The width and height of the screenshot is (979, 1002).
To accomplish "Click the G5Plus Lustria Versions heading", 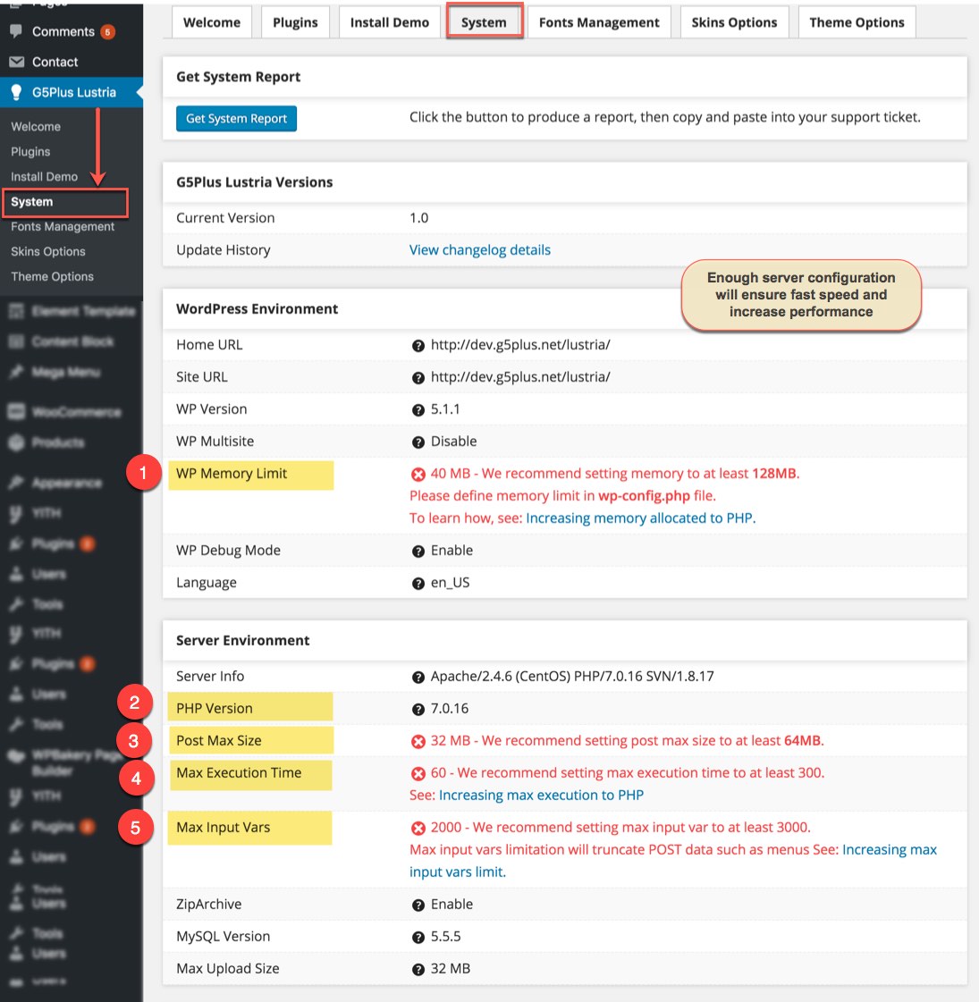I will [254, 182].
